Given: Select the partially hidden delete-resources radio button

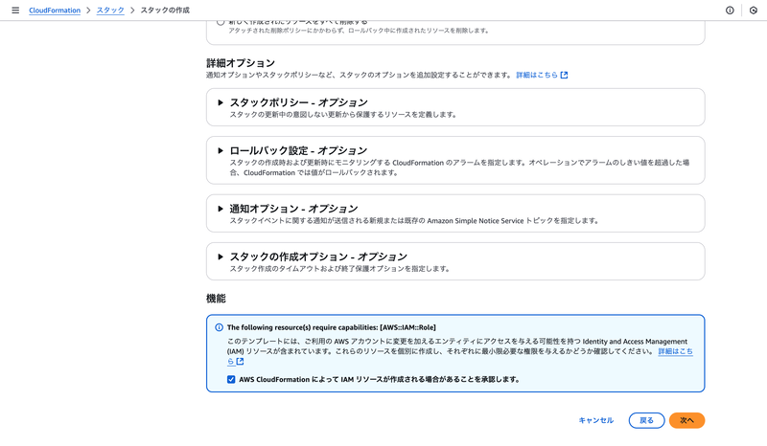Looking at the screenshot, I should coord(221,22).
